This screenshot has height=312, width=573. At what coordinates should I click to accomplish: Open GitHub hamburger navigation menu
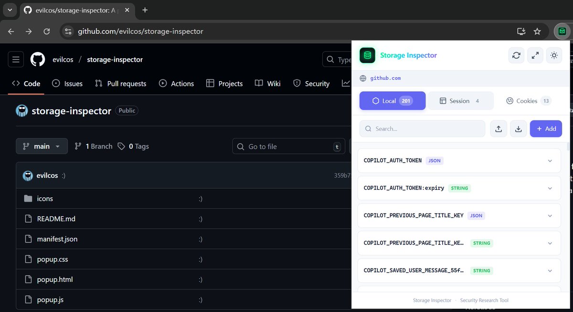pos(16,60)
